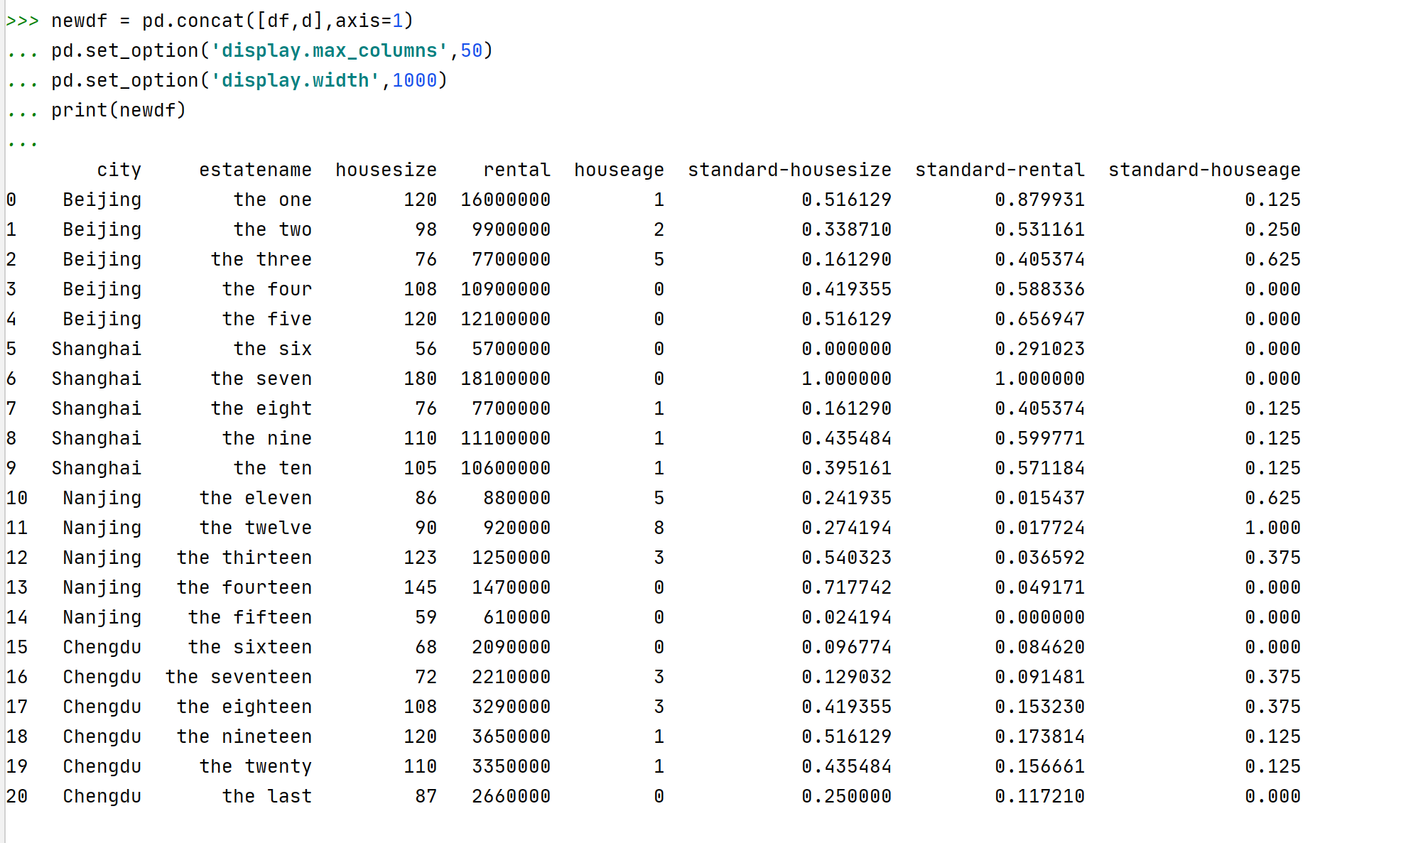Click the standard-housesize column header

(x=789, y=170)
